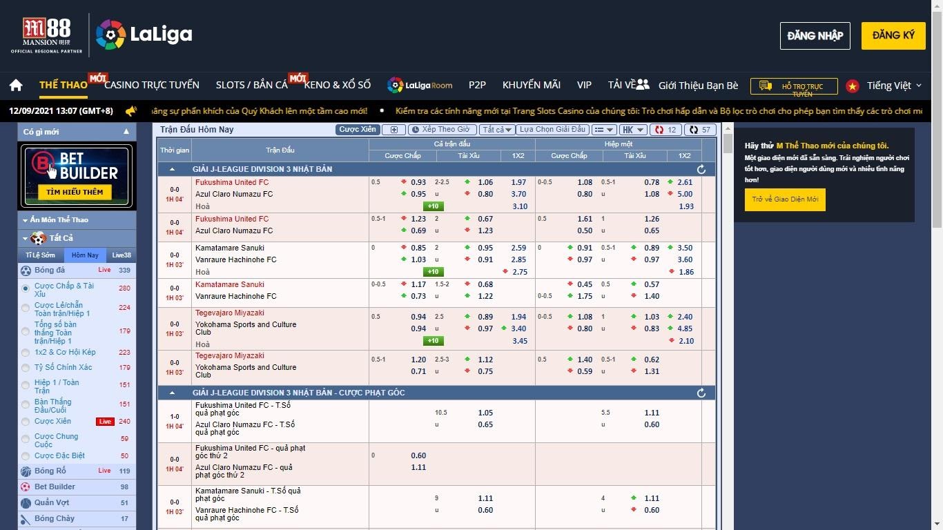Click the Trở về Giao Diện Mới button
The height and width of the screenshot is (530, 943).
785,199
